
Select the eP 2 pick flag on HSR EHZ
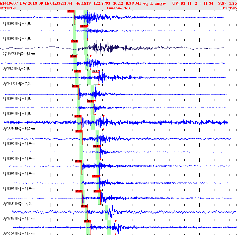78,71
